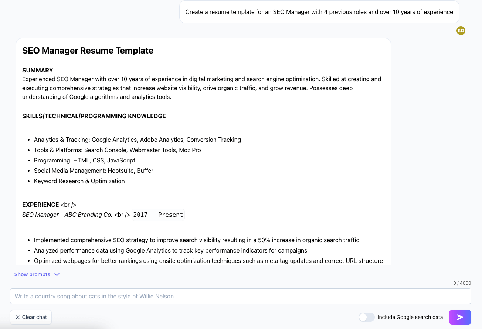This screenshot has width=482, height=329.
Task: Toggle Include Google search data on
Action: 366,317
